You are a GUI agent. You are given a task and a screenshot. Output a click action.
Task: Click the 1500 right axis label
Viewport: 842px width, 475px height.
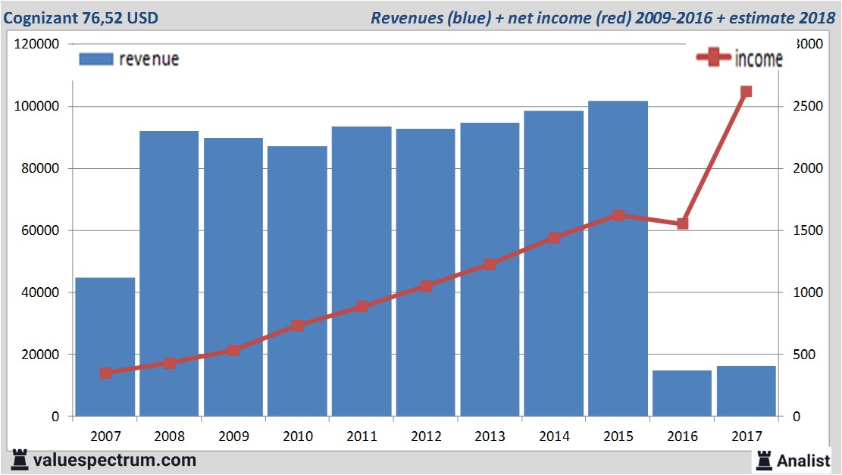[x=808, y=230]
